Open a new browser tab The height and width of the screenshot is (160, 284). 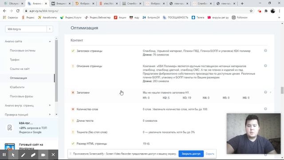point(242,4)
